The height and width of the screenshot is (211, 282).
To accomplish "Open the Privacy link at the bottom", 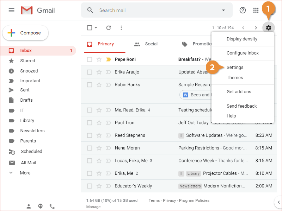I will [x=169, y=200].
